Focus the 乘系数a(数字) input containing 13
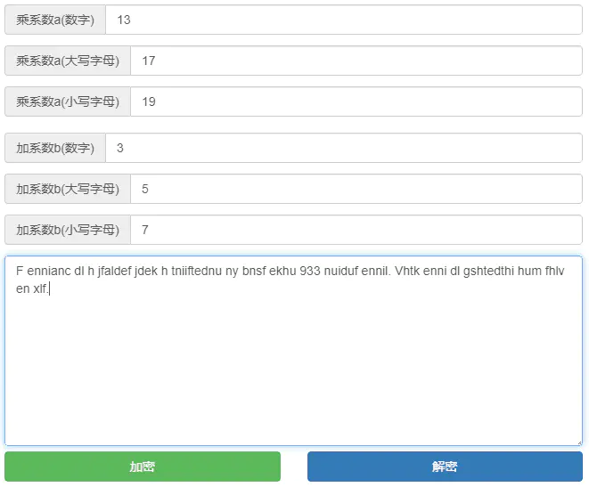The width and height of the screenshot is (589, 487). pyautogui.click(x=344, y=20)
